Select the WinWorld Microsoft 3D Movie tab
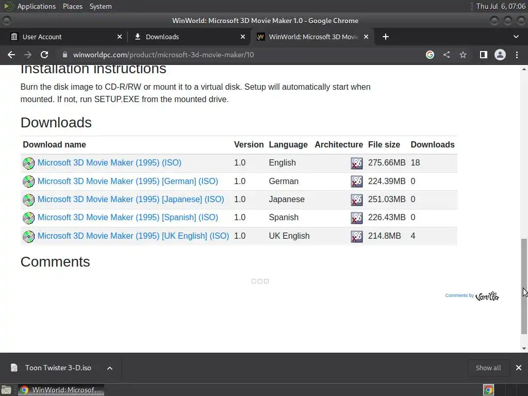The image size is (528, 396). (x=312, y=37)
